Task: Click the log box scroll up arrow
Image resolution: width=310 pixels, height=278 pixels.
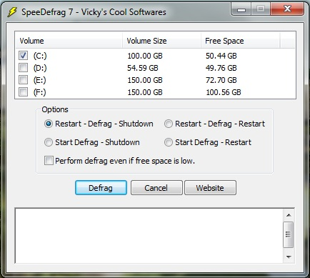Action: [x=289, y=215]
